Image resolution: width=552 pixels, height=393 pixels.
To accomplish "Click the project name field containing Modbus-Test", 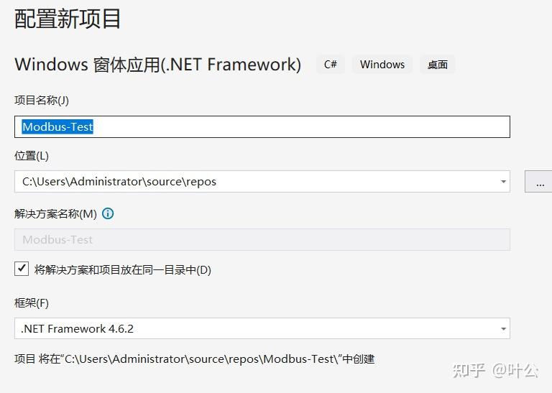I will [x=262, y=127].
